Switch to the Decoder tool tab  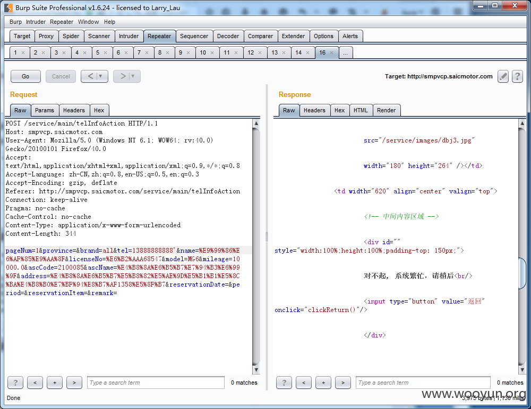(x=228, y=36)
